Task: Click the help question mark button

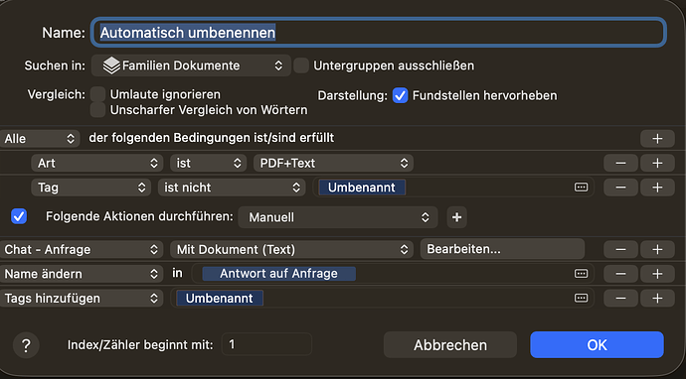Action: (x=26, y=345)
